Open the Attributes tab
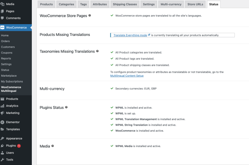 pos(100,4)
